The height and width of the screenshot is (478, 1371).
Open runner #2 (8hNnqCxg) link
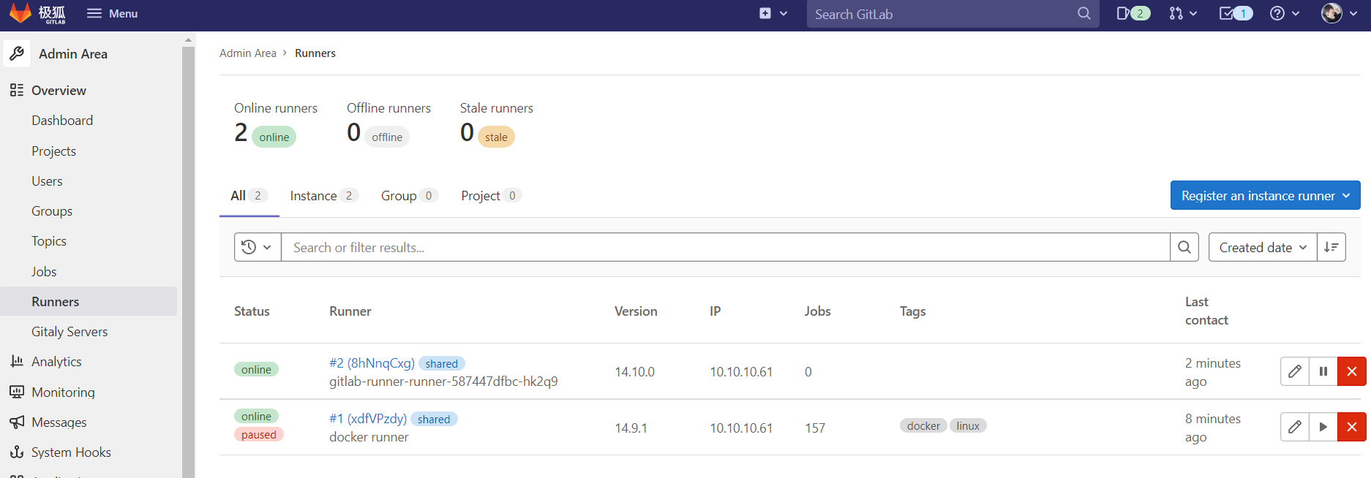(x=372, y=363)
